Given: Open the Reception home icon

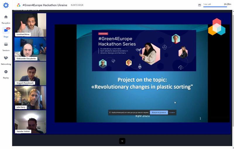Looking at the screenshot, I should 6,17.
